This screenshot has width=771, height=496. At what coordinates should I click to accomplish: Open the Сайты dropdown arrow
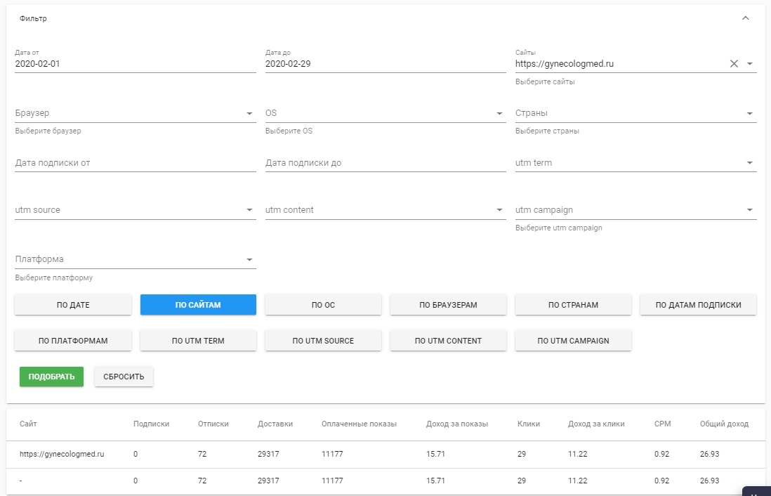click(750, 64)
